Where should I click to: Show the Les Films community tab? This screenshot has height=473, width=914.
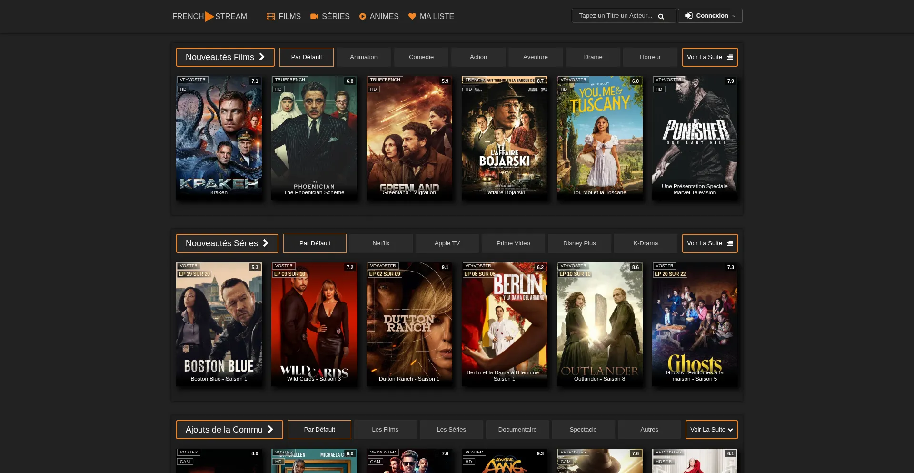pyautogui.click(x=385, y=430)
